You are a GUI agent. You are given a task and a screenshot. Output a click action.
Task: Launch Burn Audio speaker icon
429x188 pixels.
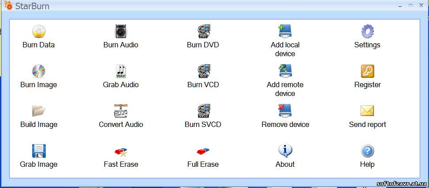tap(121, 31)
